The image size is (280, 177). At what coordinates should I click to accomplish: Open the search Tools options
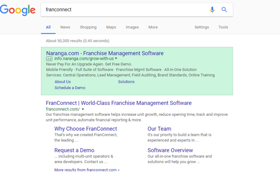pyautogui.click(x=223, y=27)
